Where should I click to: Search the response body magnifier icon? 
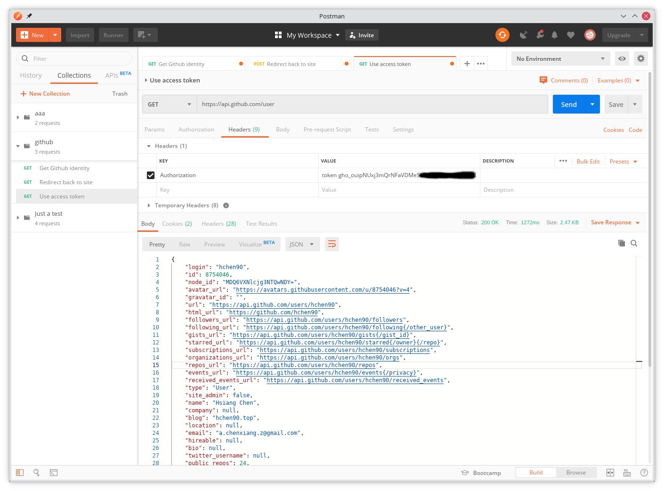(634, 243)
